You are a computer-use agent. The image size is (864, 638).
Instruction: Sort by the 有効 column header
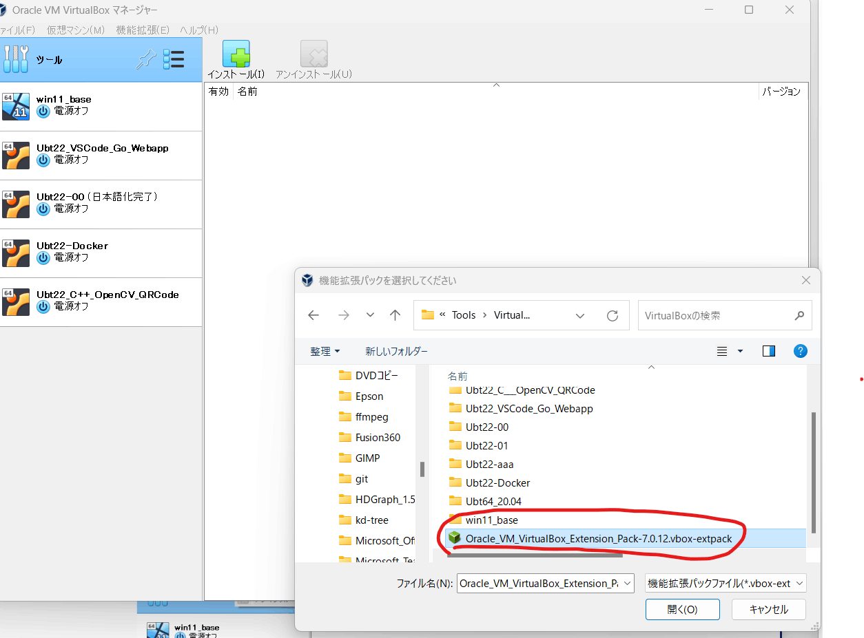tap(218, 91)
